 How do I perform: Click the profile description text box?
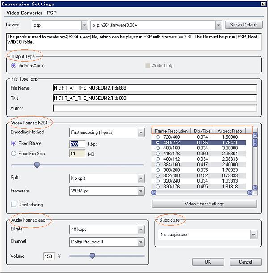(134, 42)
